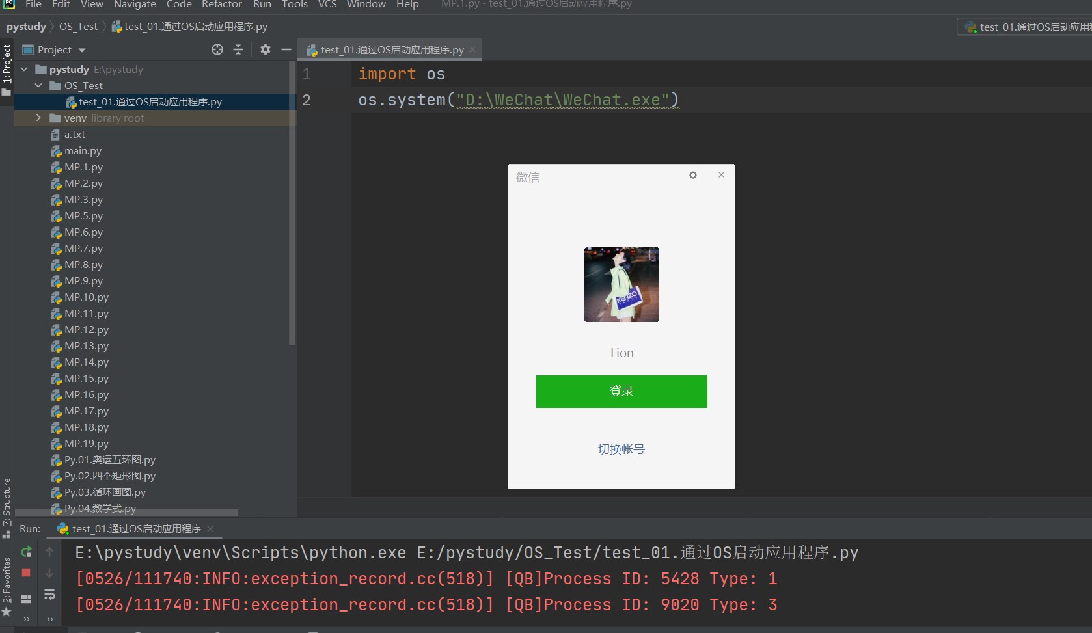This screenshot has width=1092, height=633.
Task: Click OS_Test in the breadcrumb bar
Action: pos(78,27)
